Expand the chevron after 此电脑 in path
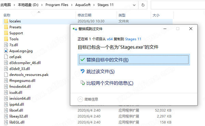Image resolution: width=205 pixels, height=126 pixels. (x=14, y=5)
